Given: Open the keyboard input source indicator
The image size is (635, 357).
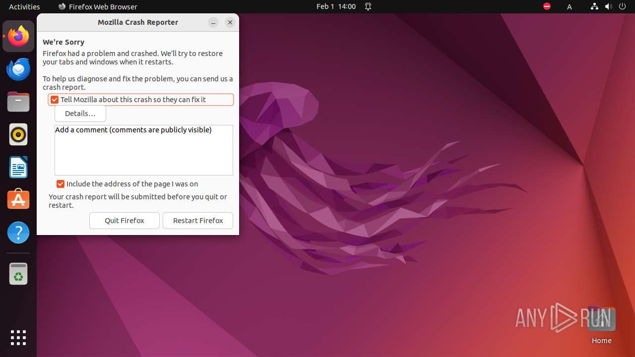Looking at the screenshot, I should [x=570, y=6].
